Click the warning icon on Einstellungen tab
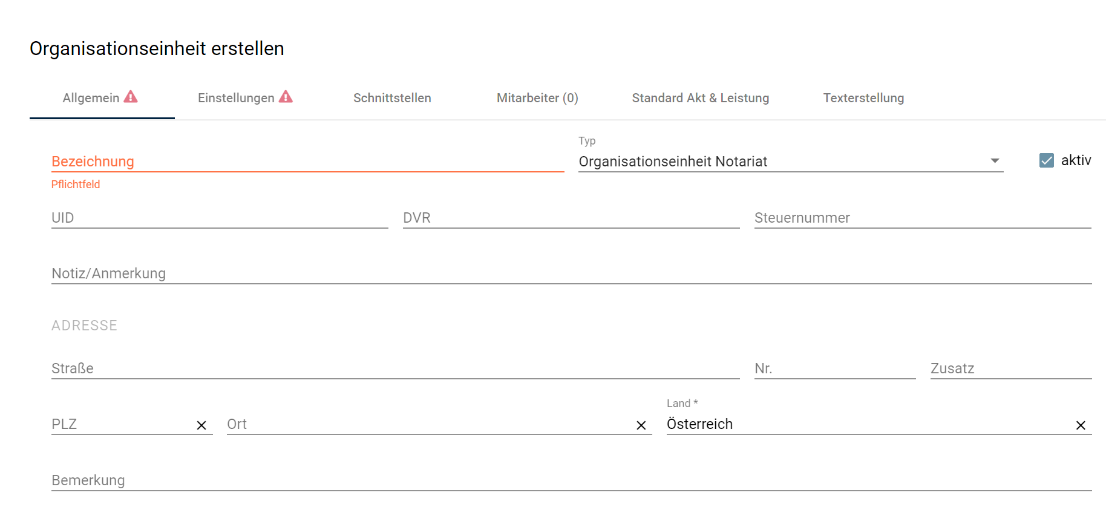The width and height of the screenshot is (1106, 530). tap(286, 97)
